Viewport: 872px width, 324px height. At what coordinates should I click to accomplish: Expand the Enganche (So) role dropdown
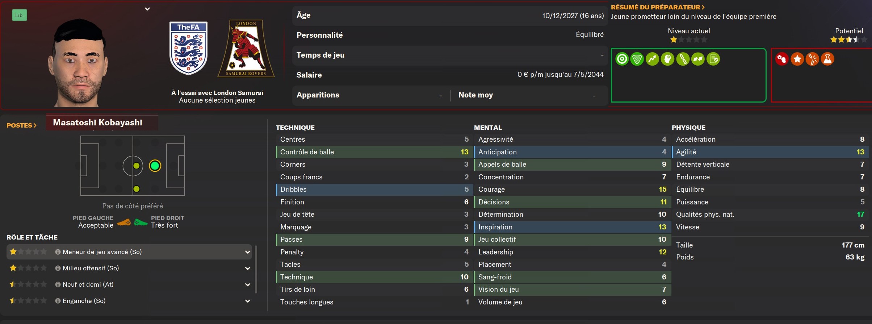tap(248, 301)
